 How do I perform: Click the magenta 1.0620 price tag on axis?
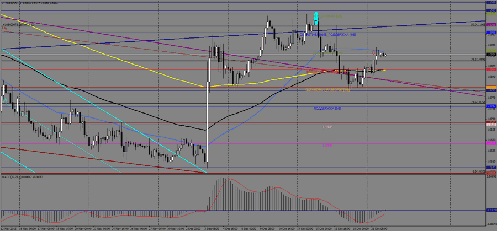tap(491, 143)
